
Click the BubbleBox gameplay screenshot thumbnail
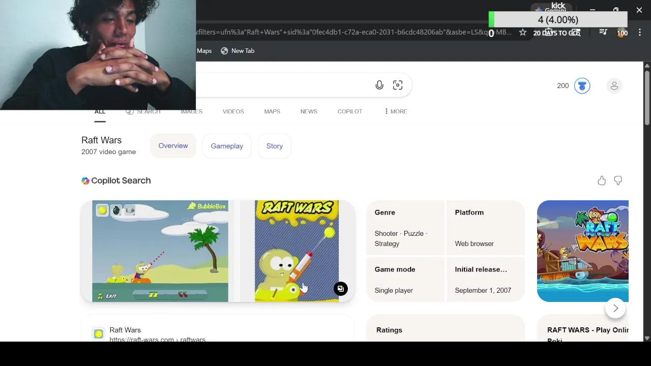coord(160,251)
